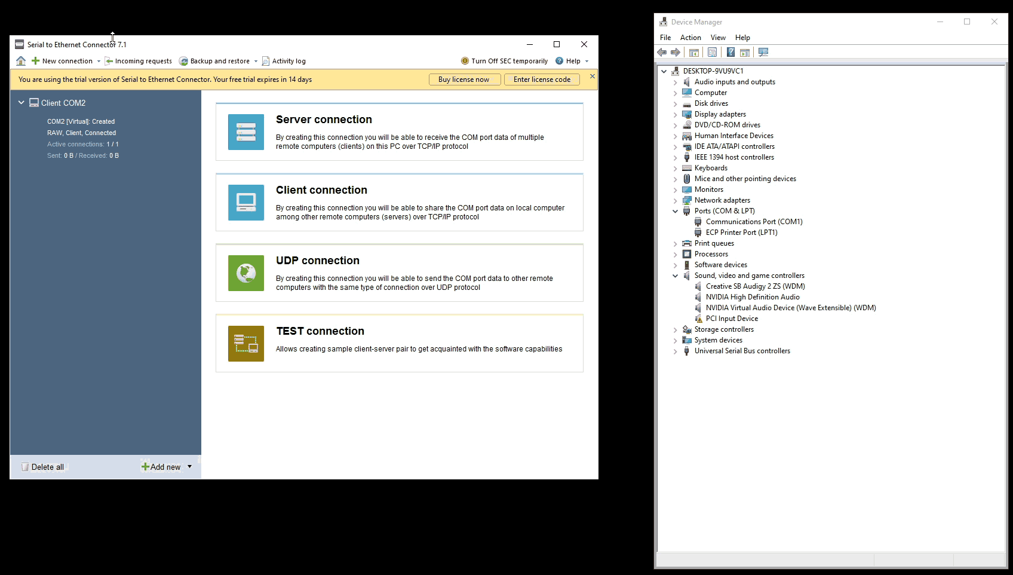Collapse the Ports (COM & LPT) category
The image size is (1013, 575).
click(676, 211)
